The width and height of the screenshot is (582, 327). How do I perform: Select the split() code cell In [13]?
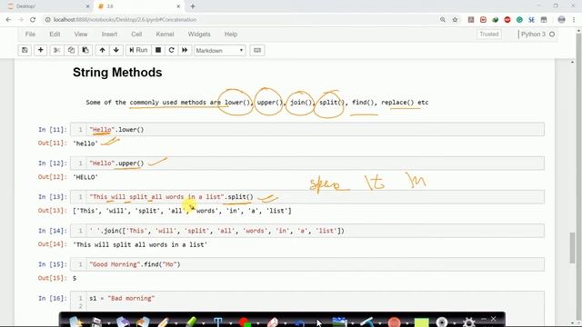307,197
